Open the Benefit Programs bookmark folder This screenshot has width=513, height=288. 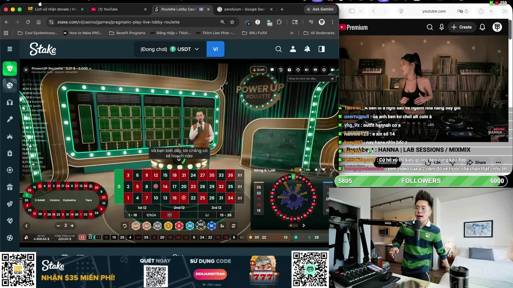pyautogui.click(x=127, y=33)
